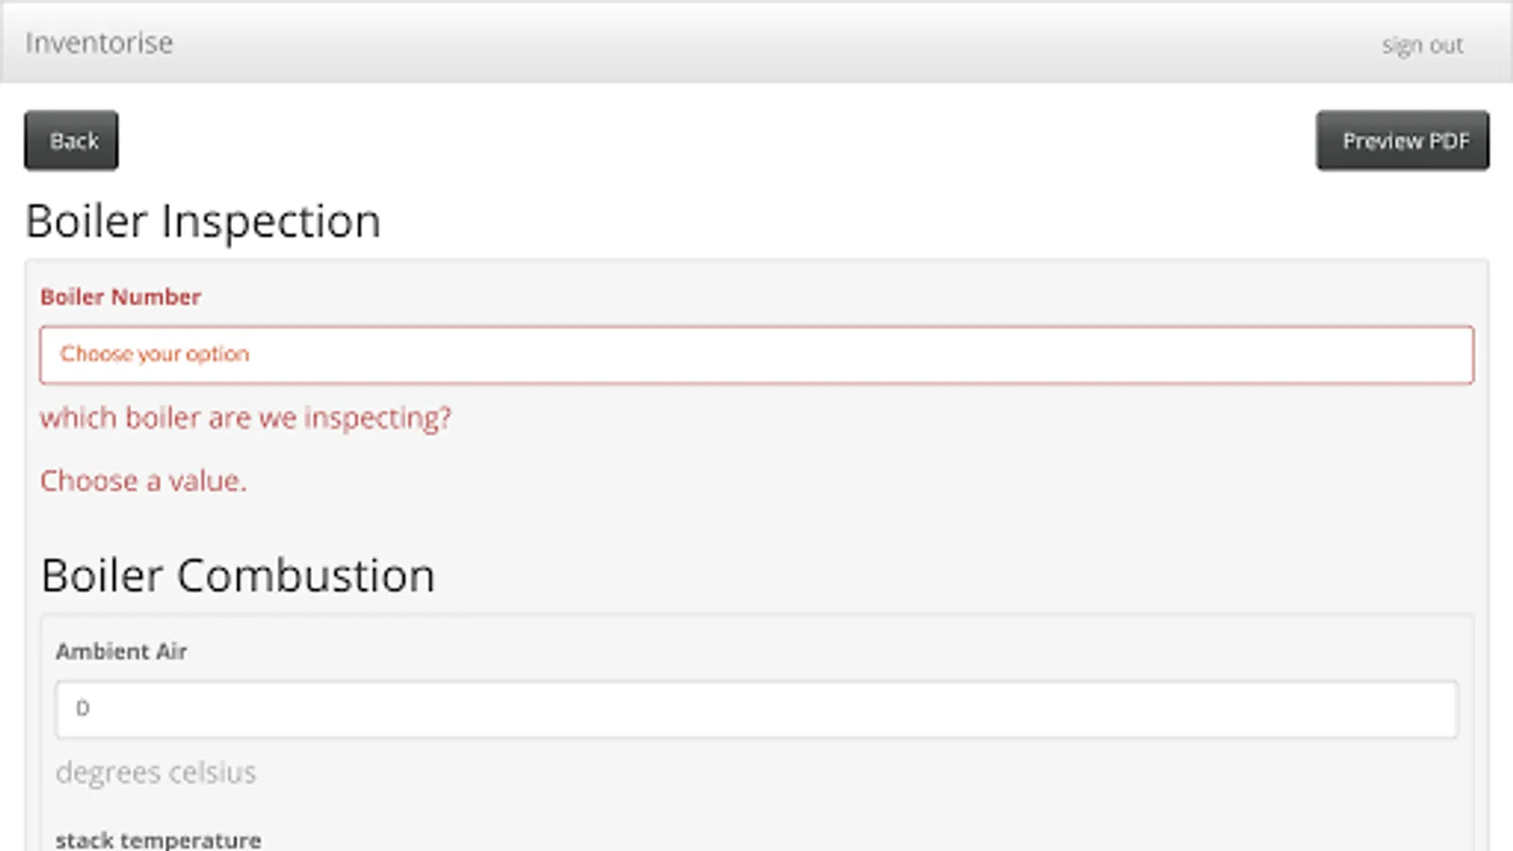
Task: Open the Boiler Number dropdown
Action: tap(756, 355)
